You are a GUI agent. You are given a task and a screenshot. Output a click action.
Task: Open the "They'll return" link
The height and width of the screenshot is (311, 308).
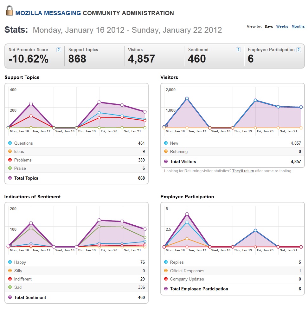click(243, 171)
